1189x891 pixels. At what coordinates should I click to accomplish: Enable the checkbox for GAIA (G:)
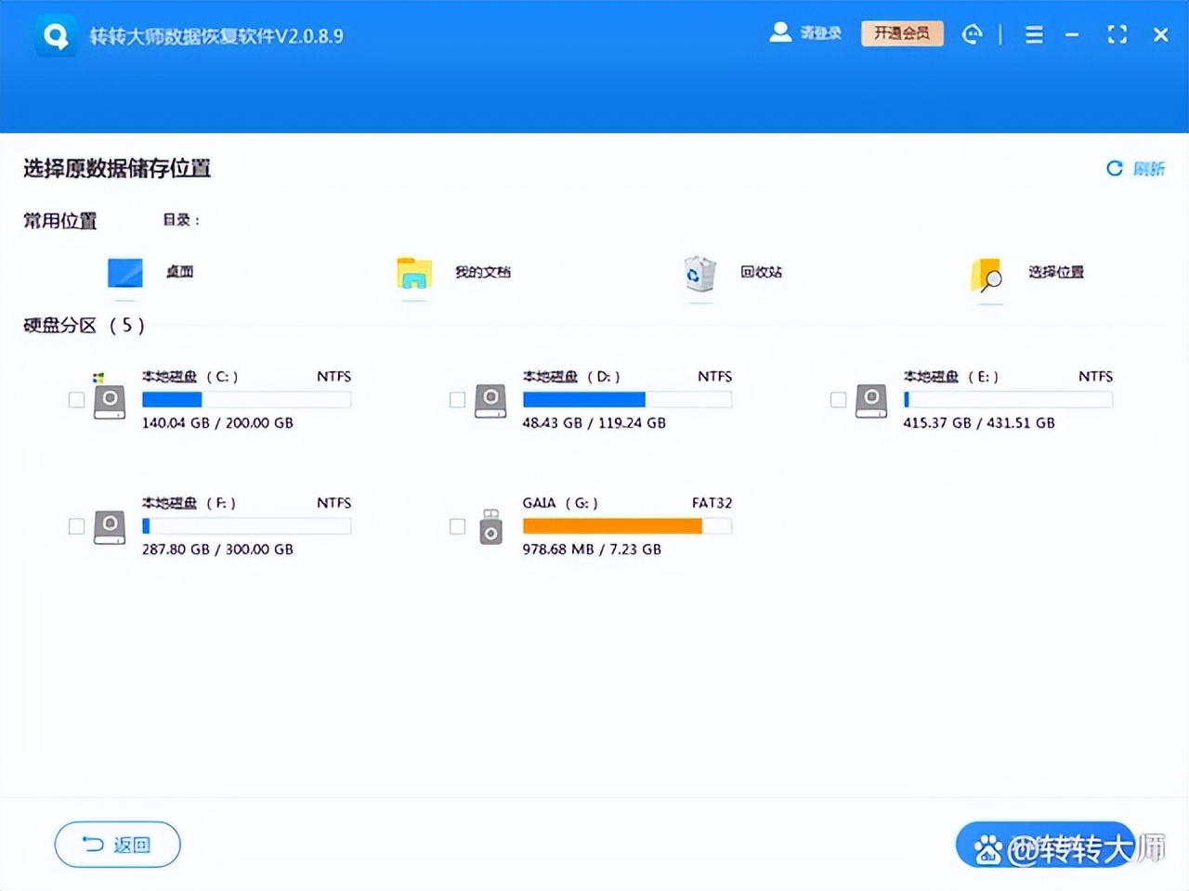(x=457, y=526)
